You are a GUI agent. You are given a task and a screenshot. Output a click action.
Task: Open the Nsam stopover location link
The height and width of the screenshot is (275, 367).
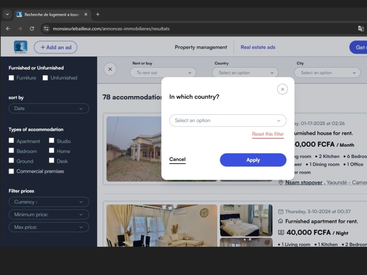pyautogui.click(x=304, y=182)
